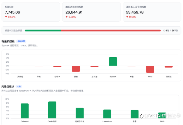Select the green SpaceX bar

point(113,61)
